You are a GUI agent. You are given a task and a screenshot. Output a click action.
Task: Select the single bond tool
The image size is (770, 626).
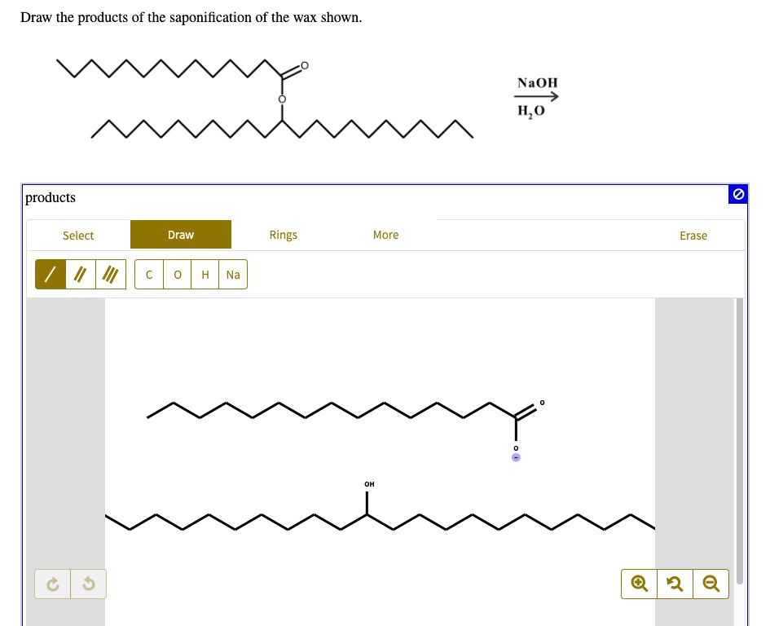[50, 274]
